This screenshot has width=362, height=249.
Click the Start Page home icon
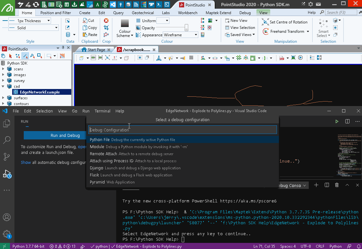pos(84,49)
